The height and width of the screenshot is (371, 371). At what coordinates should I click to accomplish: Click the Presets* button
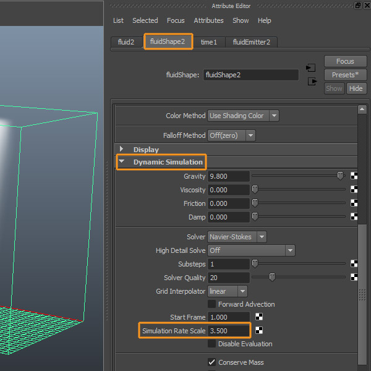pos(346,75)
